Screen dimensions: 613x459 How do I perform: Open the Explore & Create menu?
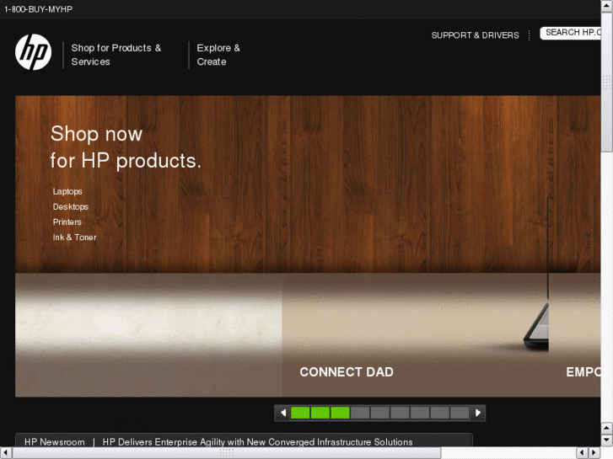[x=218, y=55]
